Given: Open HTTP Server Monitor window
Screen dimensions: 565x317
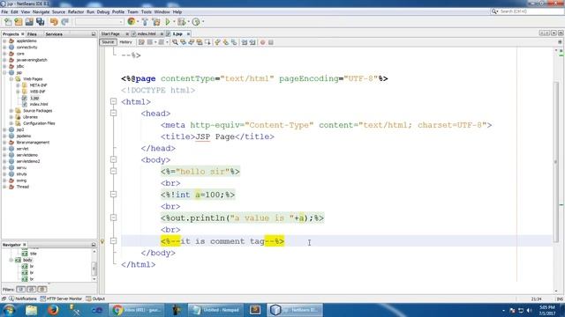Looking at the screenshot, I should tap(61, 299).
